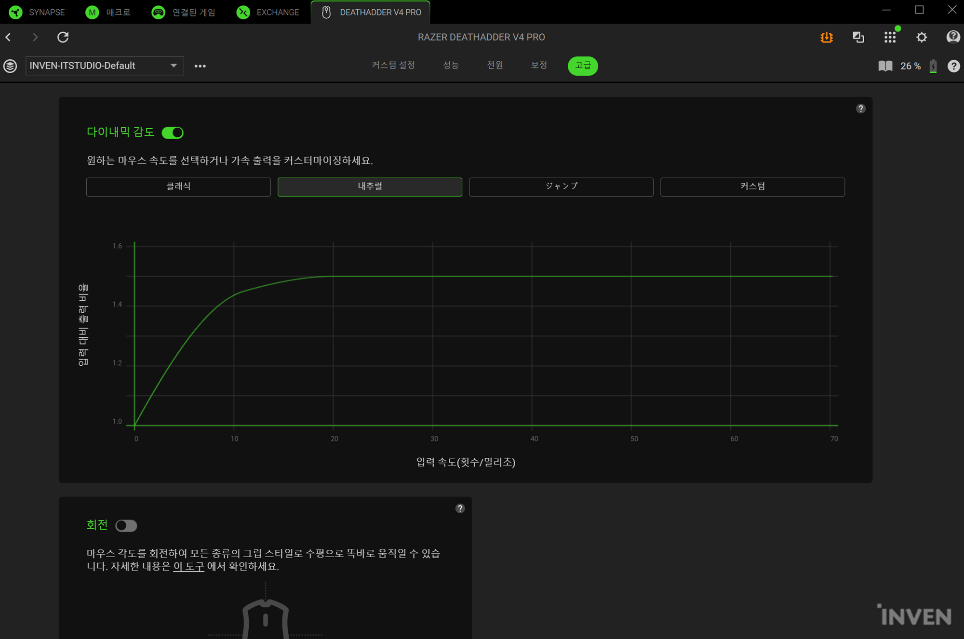Screen dimensions: 964x639
Task: Open settings via the gear icon
Action: (922, 37)
